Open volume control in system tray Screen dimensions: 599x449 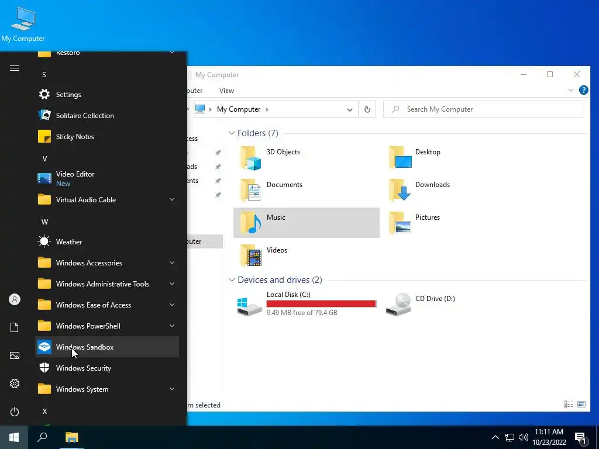click(524, 437)
